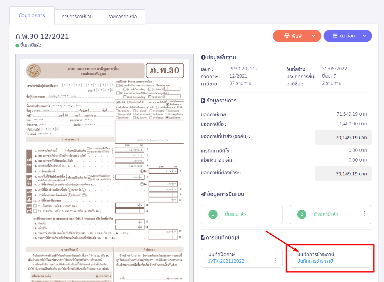Open three-dot menu on บันทึกปิดภาษี card
The image size is (384, 282).
pos(275,260)
